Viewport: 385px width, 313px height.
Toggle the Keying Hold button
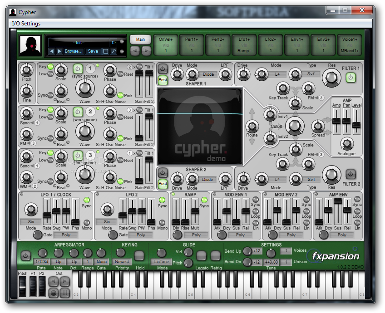tap(139, 256)
